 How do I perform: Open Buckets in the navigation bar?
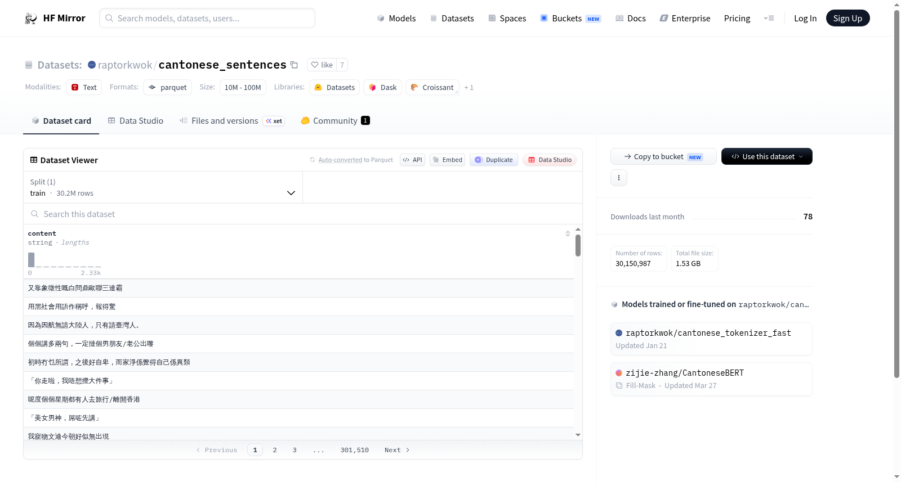pos(570,19)
